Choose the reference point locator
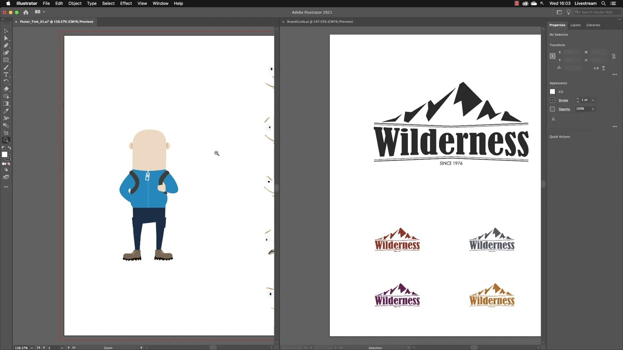This screenshot has height=350, width=623. [552, 56]
